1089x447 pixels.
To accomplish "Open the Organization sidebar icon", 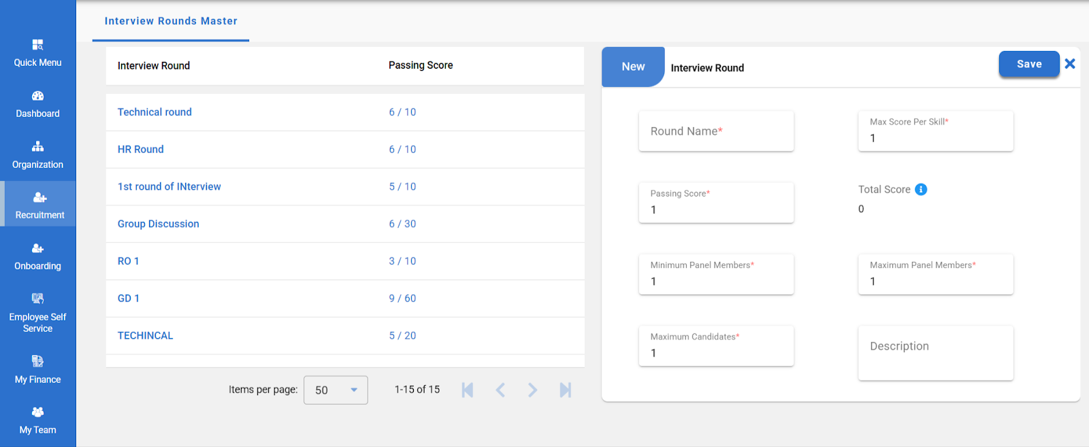I will [37, 147].
